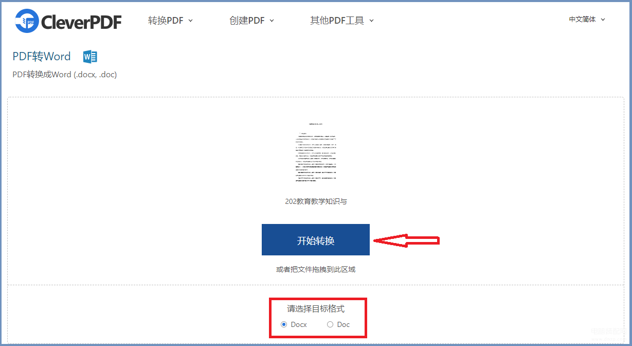Click the CleverPDF brand name text
Viewport: 632px width, 346px height.
click(x=81, y=22)
